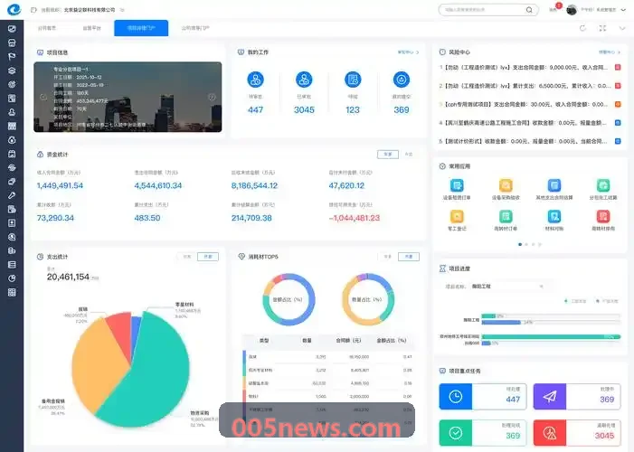Click the 金额占比 donut chart
Screen dimensions: 634x452
pos(289,299)
